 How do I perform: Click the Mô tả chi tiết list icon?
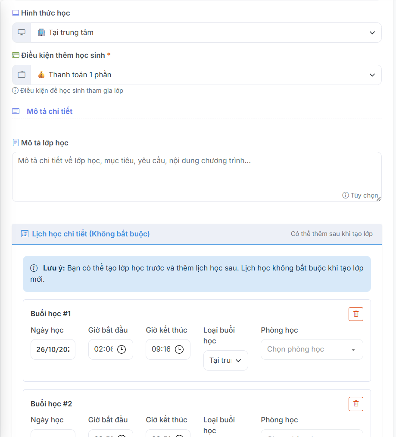[16, 111]
